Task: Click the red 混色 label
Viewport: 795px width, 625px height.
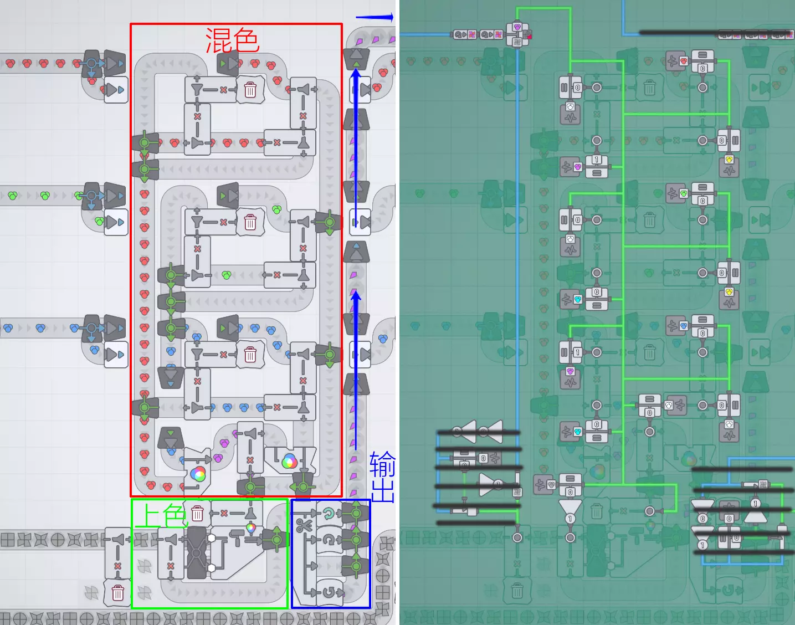Action: point(232,40)
